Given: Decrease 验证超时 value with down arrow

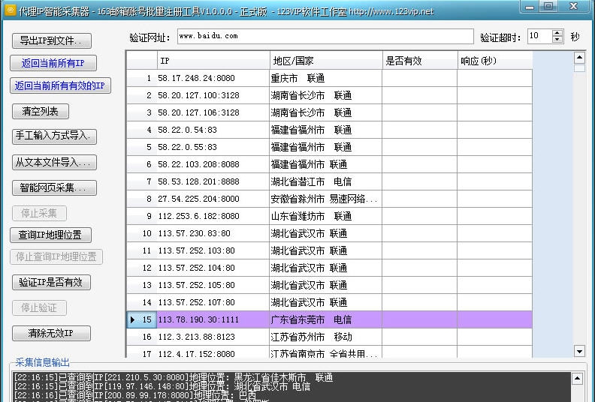Looking at the screenshot, I should 557,40.
